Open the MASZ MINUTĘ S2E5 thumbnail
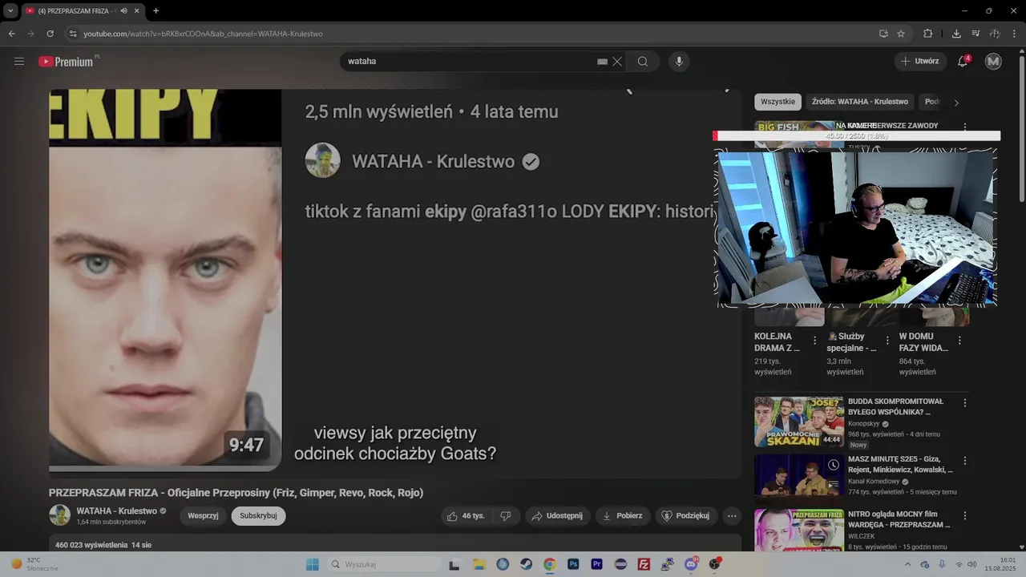1026x577 pixels. click(x=798, y=474)
